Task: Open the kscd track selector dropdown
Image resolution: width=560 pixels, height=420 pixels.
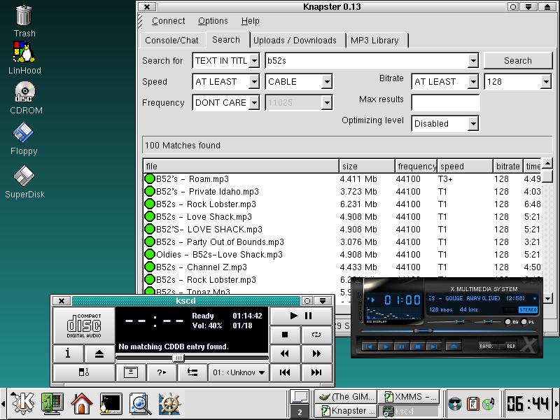Action: click(x=239, y=372)
